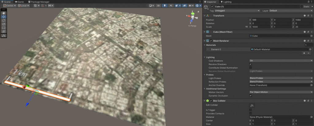Select the Scale tool
The width and height of the screenshot is (314, 126).
click(4, 24)
